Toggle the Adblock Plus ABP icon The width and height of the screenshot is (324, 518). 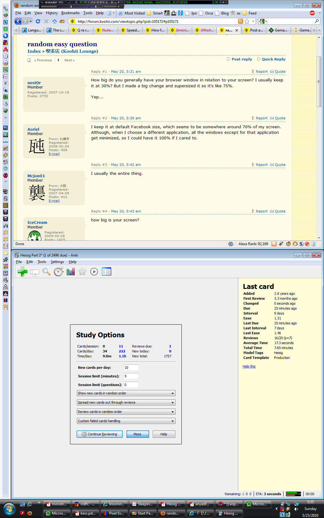click(x=312, y=13)
